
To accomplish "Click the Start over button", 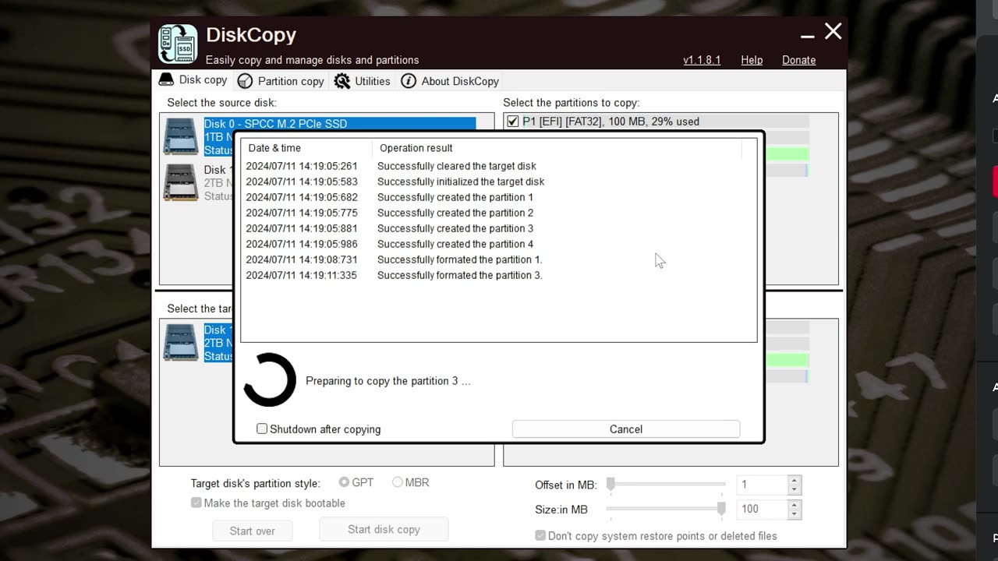I will click(252, 531).
